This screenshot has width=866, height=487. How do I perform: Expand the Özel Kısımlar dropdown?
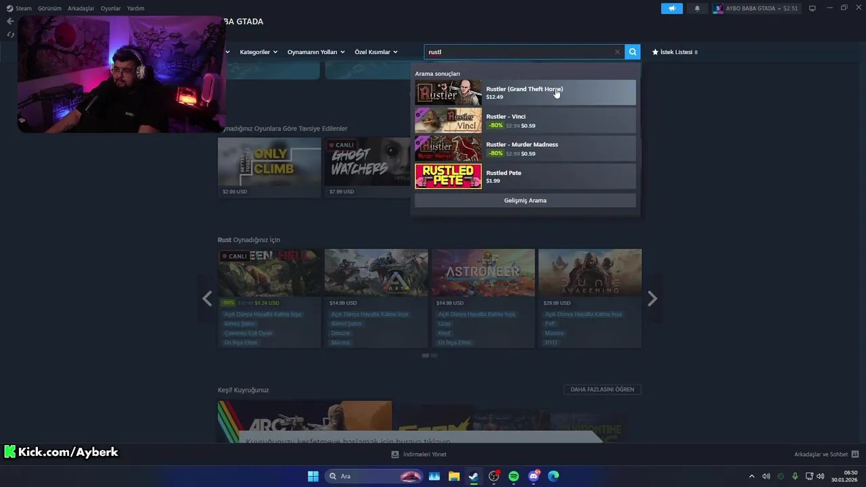coord(376,52)
